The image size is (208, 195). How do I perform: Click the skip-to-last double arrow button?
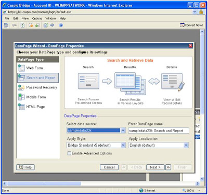168,167
